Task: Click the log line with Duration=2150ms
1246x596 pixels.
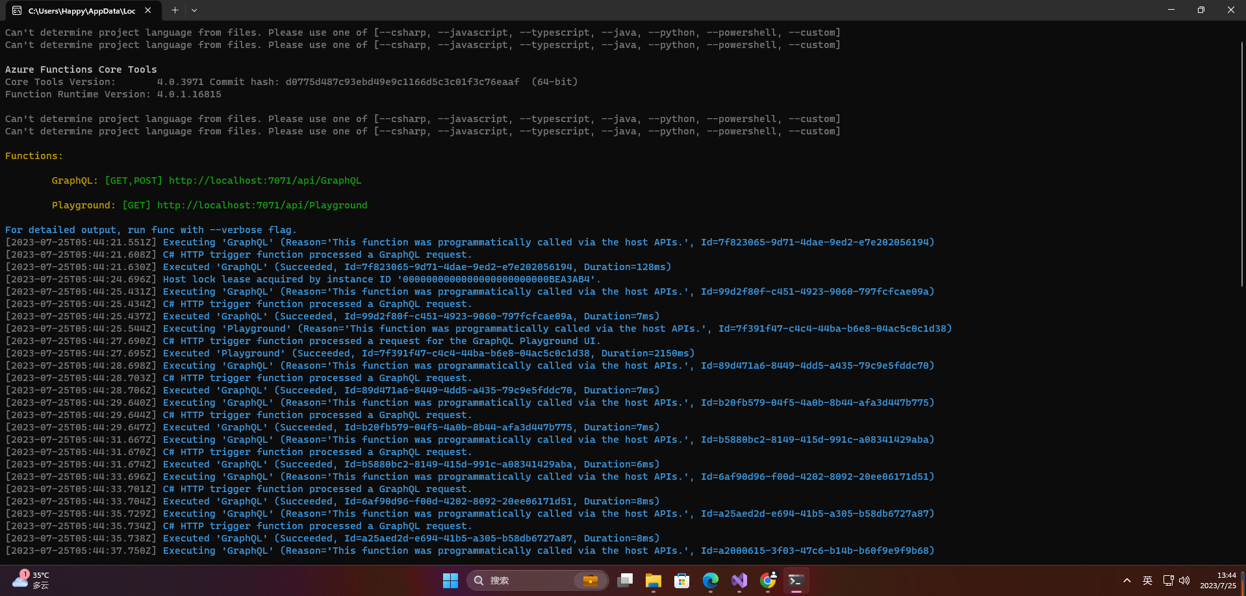Action: [x=350, y=353]
